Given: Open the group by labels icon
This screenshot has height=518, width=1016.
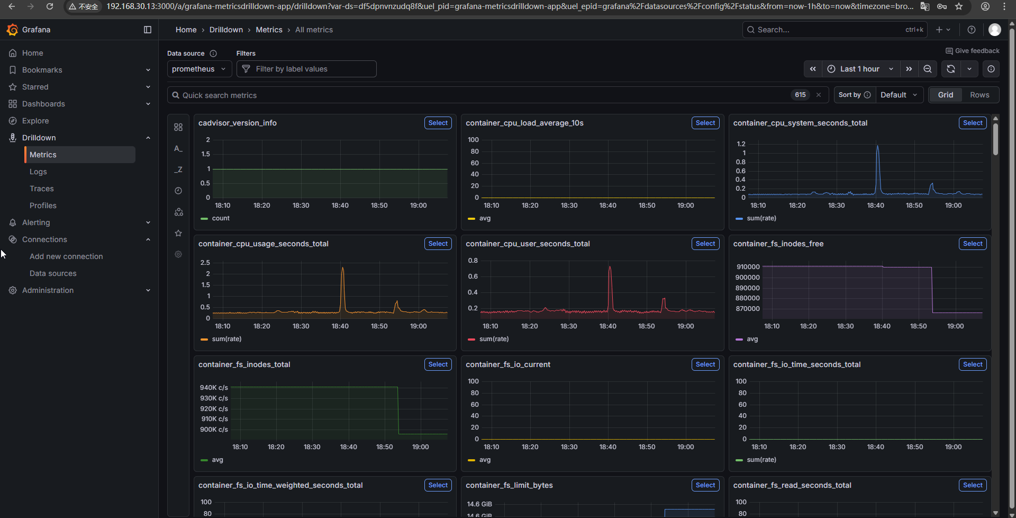Looking at the screenshot, I should click(x=178, y=212).
